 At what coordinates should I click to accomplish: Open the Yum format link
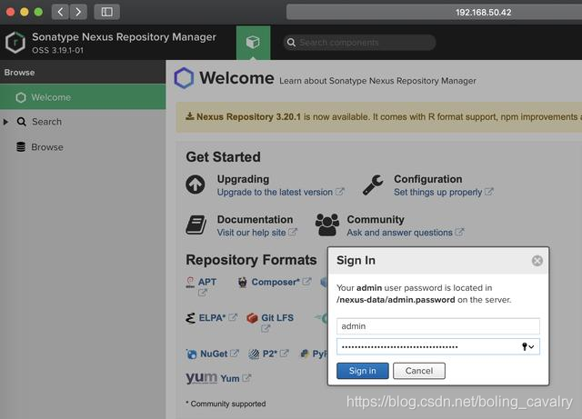[x=230, y=378]
